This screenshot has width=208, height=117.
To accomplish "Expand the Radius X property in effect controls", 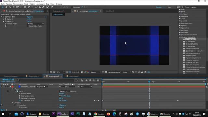I will [4, 19].
